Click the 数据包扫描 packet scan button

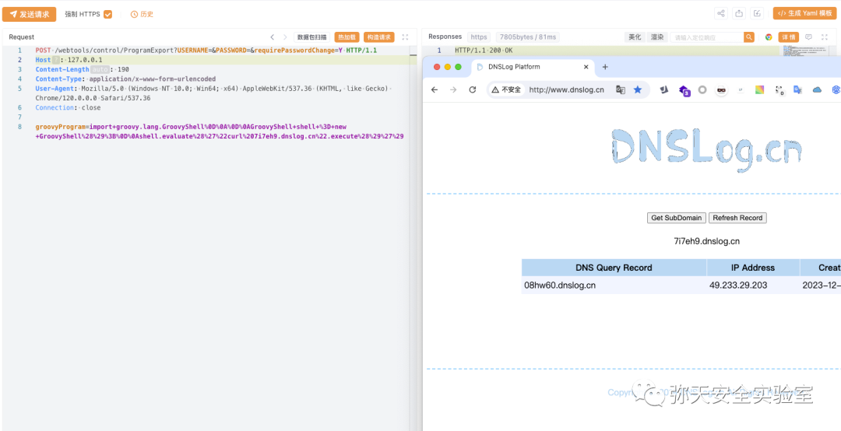[x=311, y=37]
